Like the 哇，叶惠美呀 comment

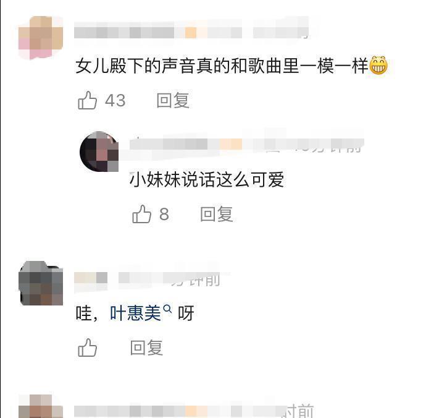(x=87, y=348)
